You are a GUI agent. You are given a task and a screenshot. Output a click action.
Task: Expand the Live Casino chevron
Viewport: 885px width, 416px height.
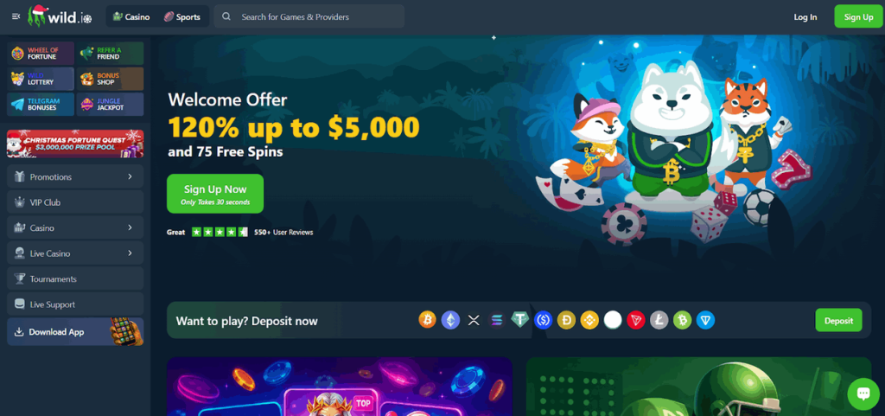click(130, 253)
